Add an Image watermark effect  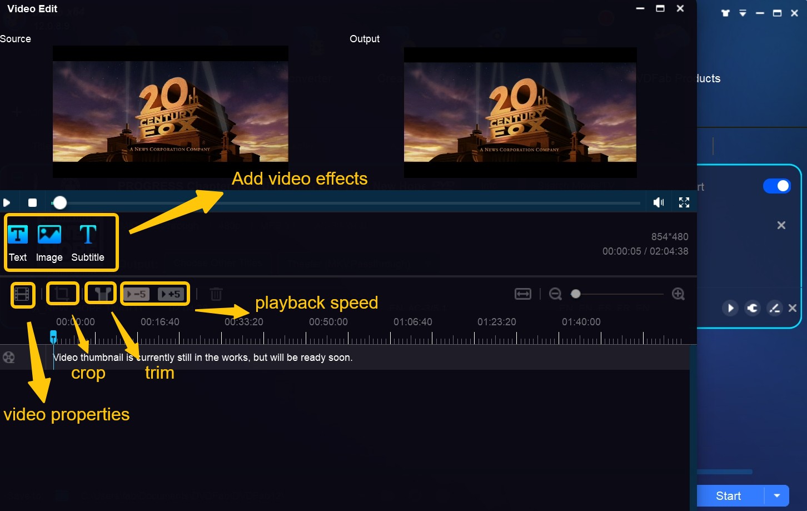[x=49, y=243]
